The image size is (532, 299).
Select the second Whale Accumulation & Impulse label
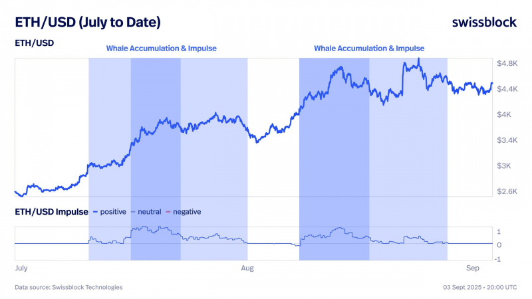(x=369, y=49)
